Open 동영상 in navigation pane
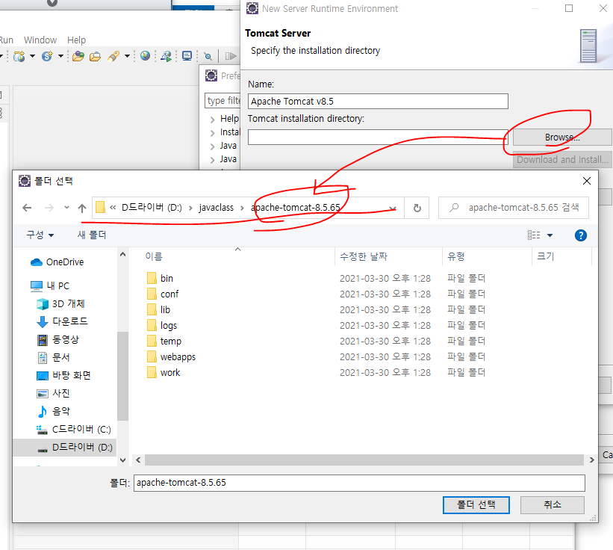The image size is (613, 550). click(x=57, y=339)
